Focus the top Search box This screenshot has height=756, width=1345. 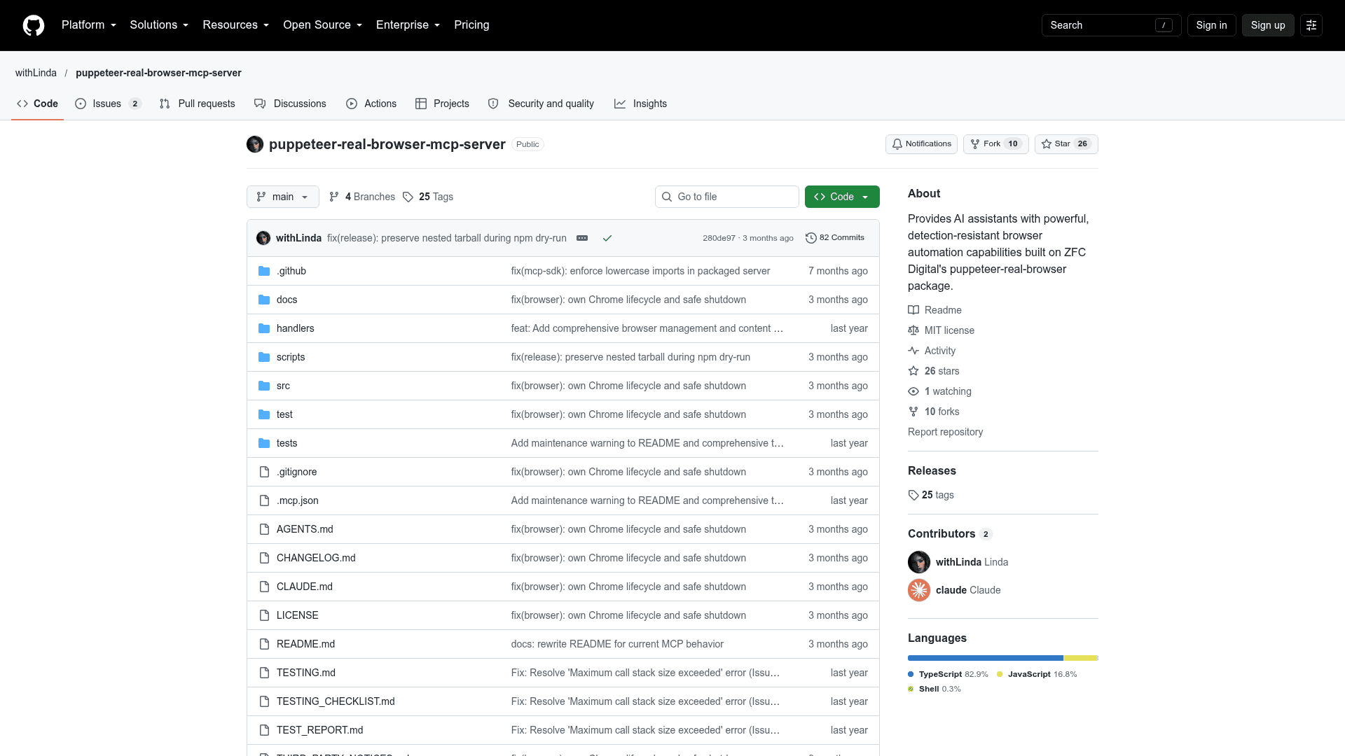(1111, 25)
